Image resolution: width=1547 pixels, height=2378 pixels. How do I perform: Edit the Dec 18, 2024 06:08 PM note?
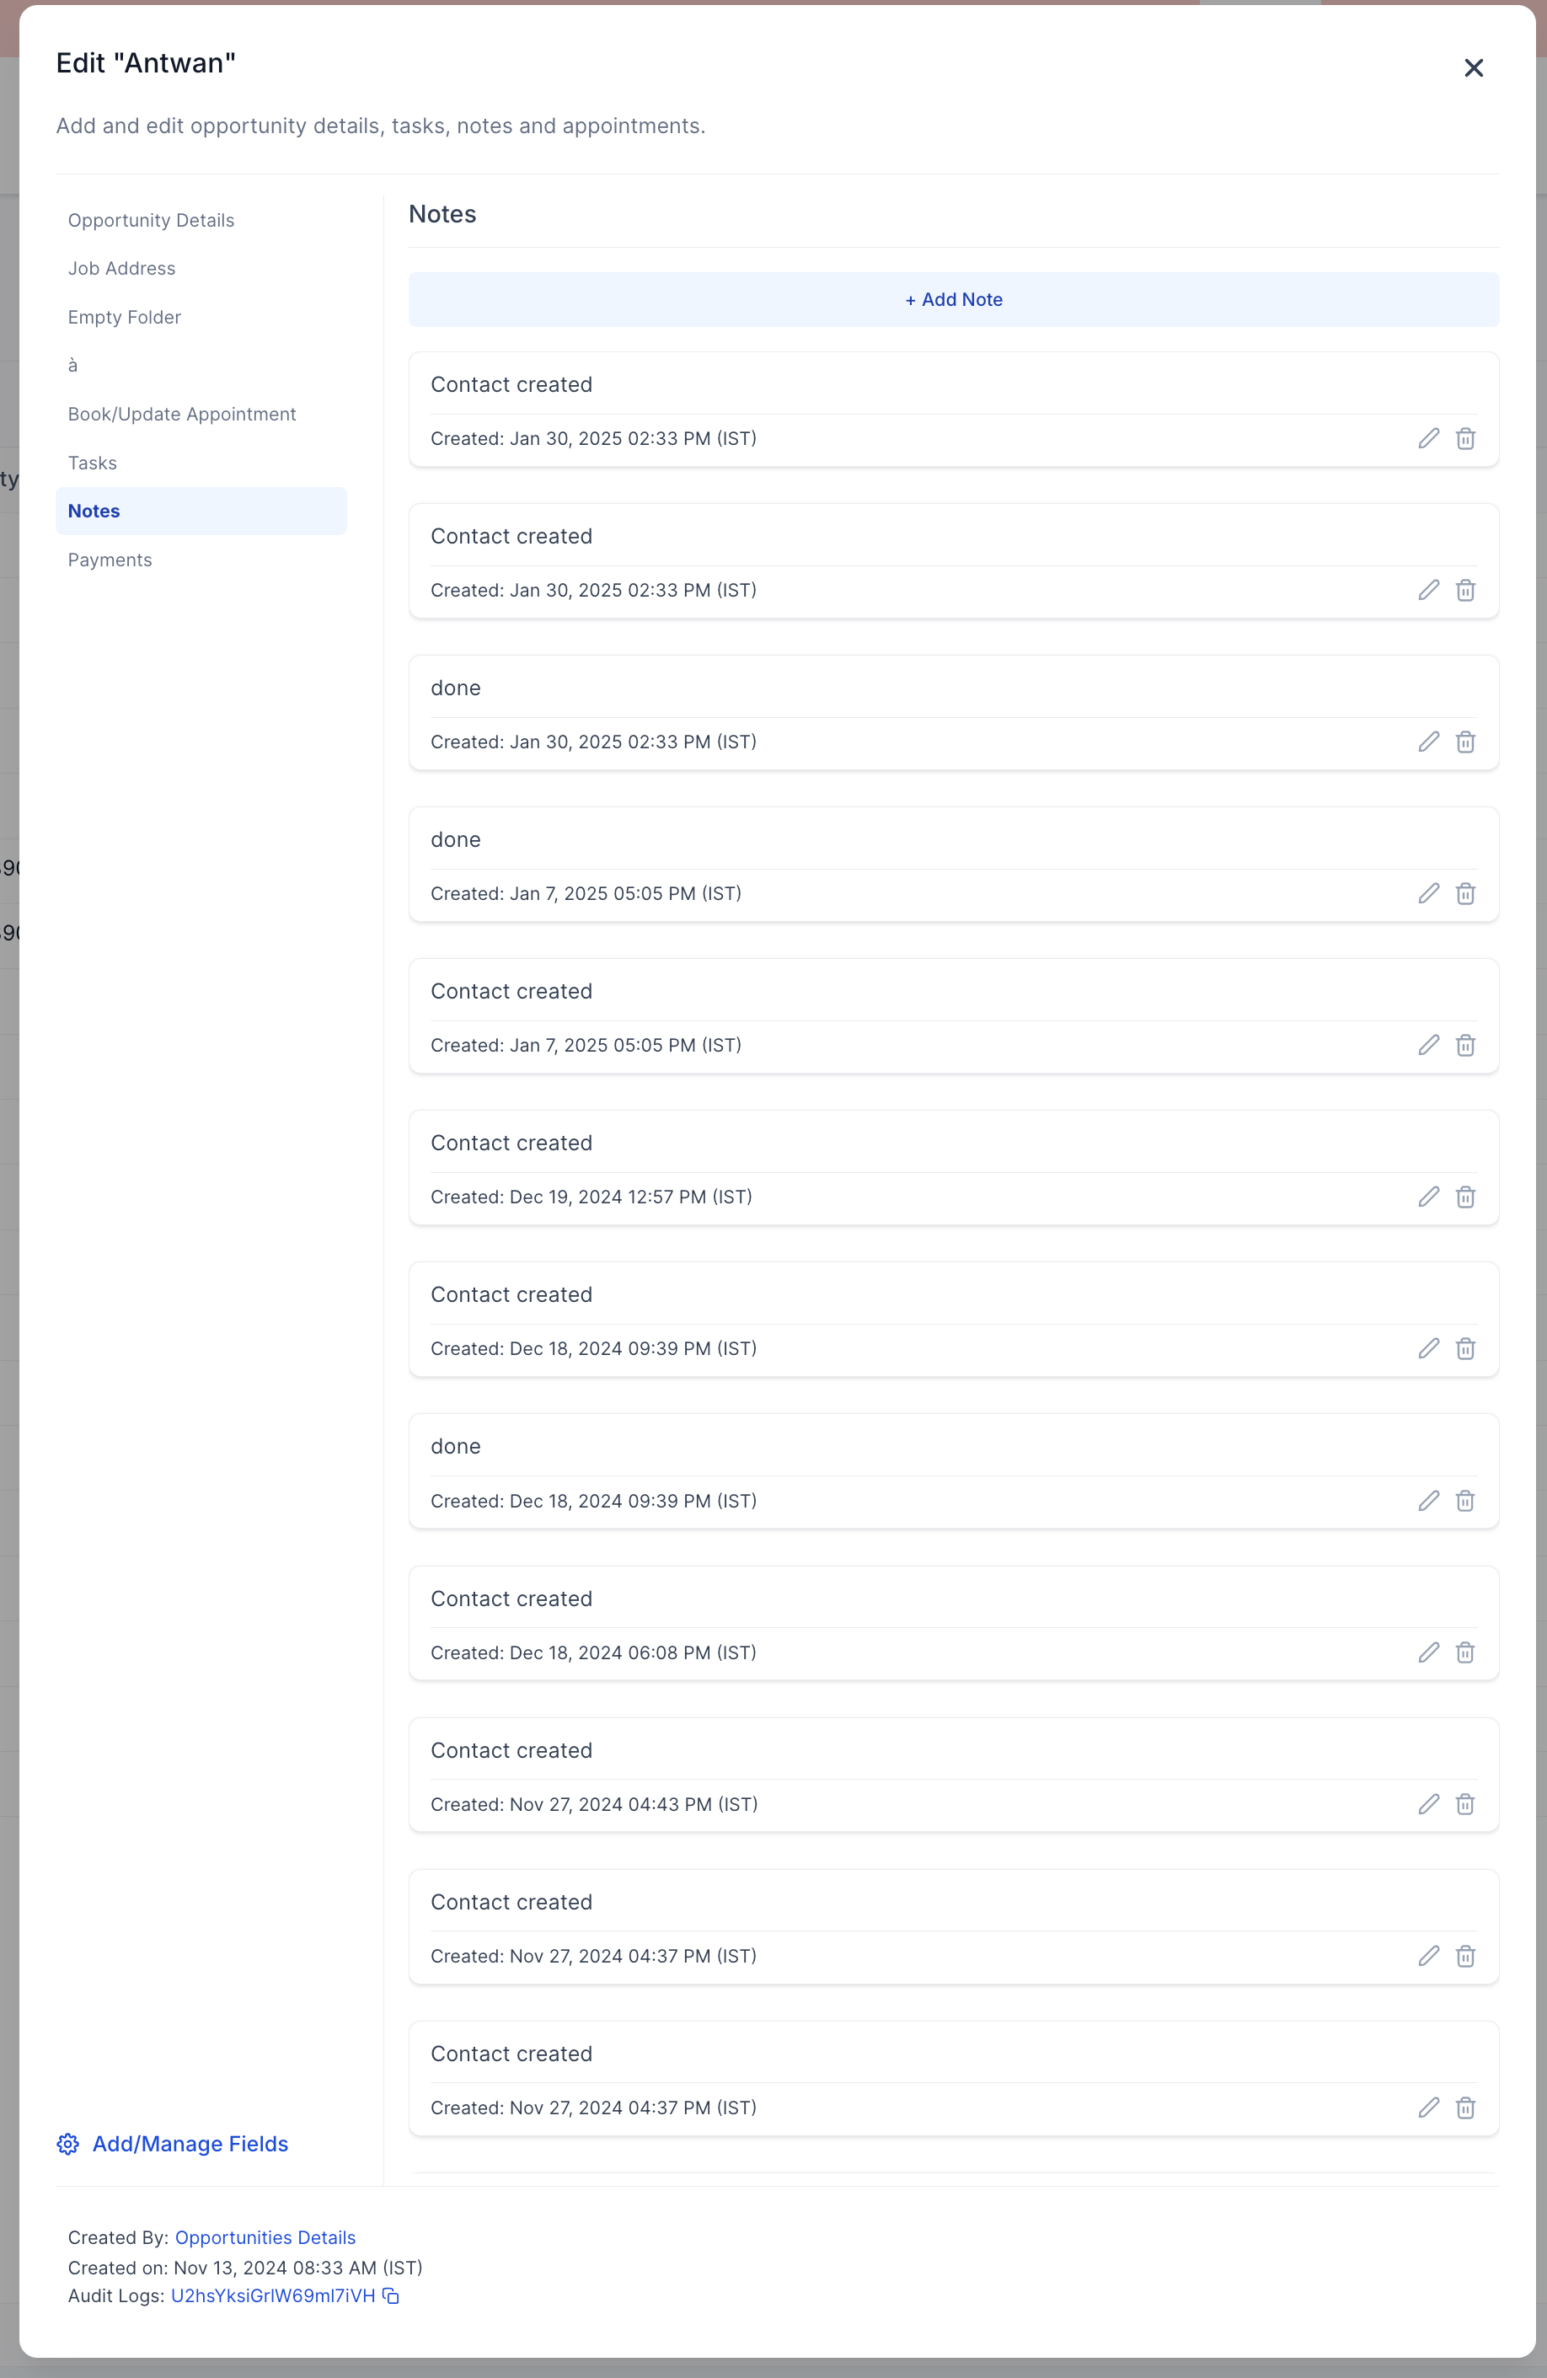tap(1428, 1652)
